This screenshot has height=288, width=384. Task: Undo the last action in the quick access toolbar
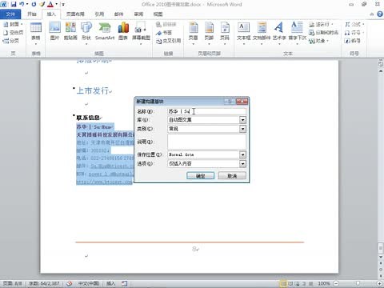[x=22, y=4]
